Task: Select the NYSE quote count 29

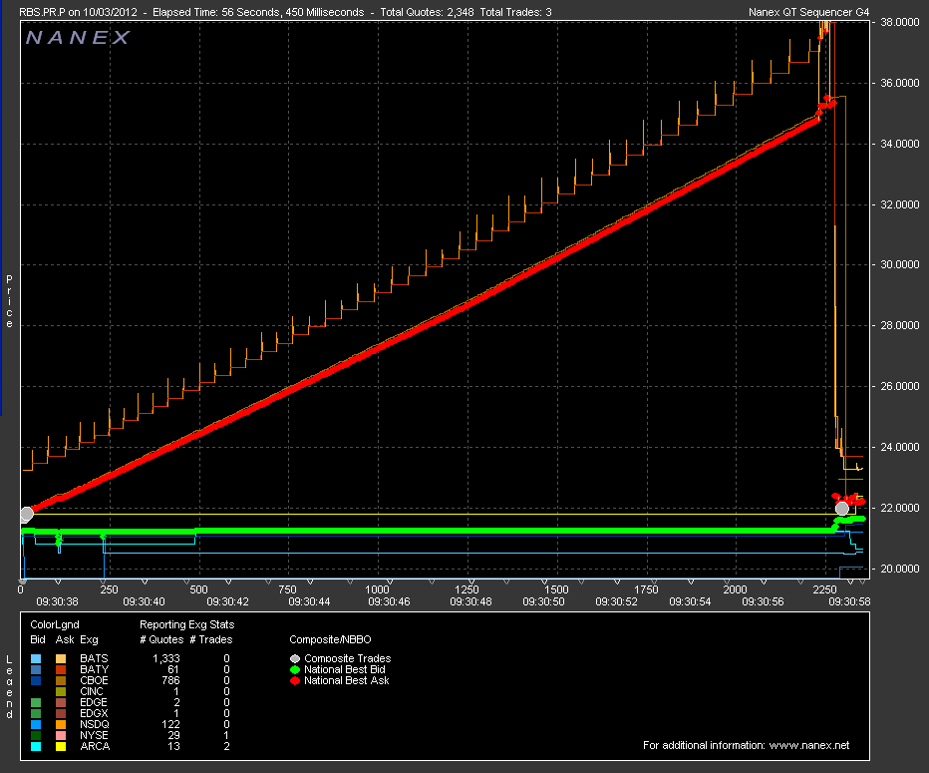Action: pyautogui.click(x=173, y=736)
